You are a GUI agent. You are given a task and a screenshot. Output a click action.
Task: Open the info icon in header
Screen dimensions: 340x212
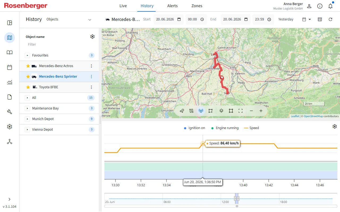click(x=320, y=6)
